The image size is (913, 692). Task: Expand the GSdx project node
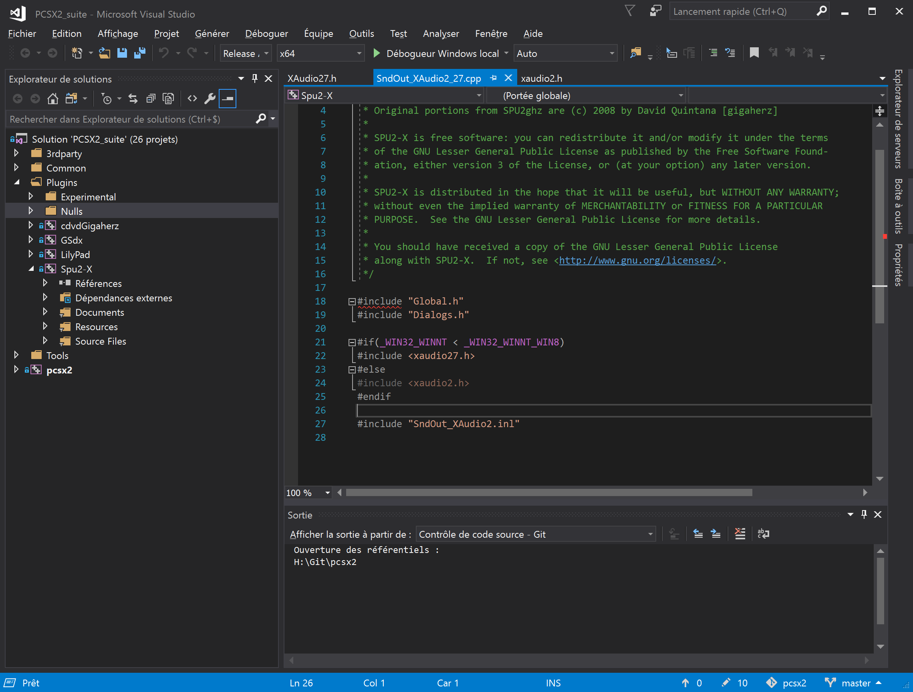(30, 240)
